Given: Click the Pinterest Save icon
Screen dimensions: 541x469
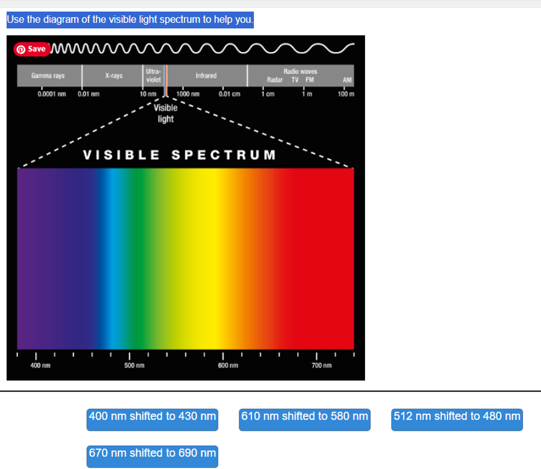Looking at the screenshot, I should [x=32, y=49].
